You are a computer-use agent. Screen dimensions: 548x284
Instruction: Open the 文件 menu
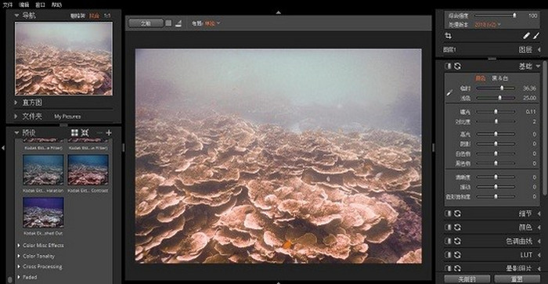[8, 5]
